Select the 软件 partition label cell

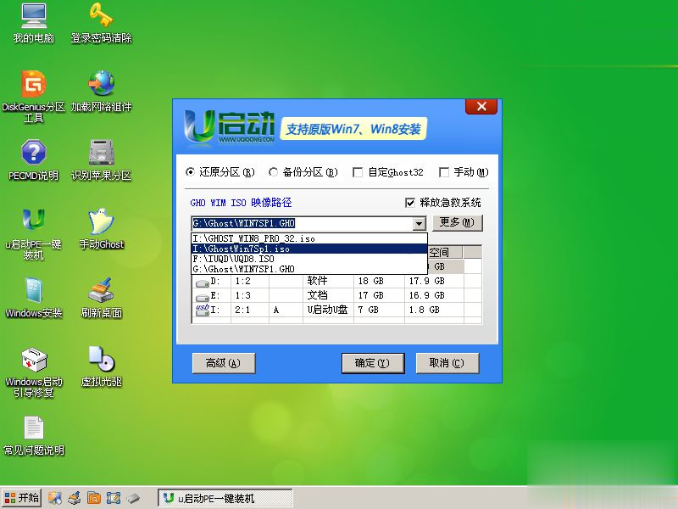click(x=328, y=281)
